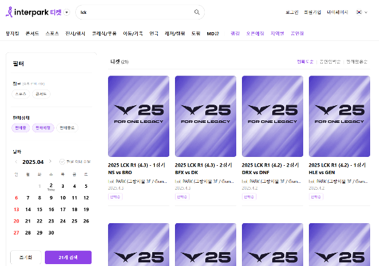Open the 회원가입 sign-up link
379x266 pixels.
pos(313,12)
